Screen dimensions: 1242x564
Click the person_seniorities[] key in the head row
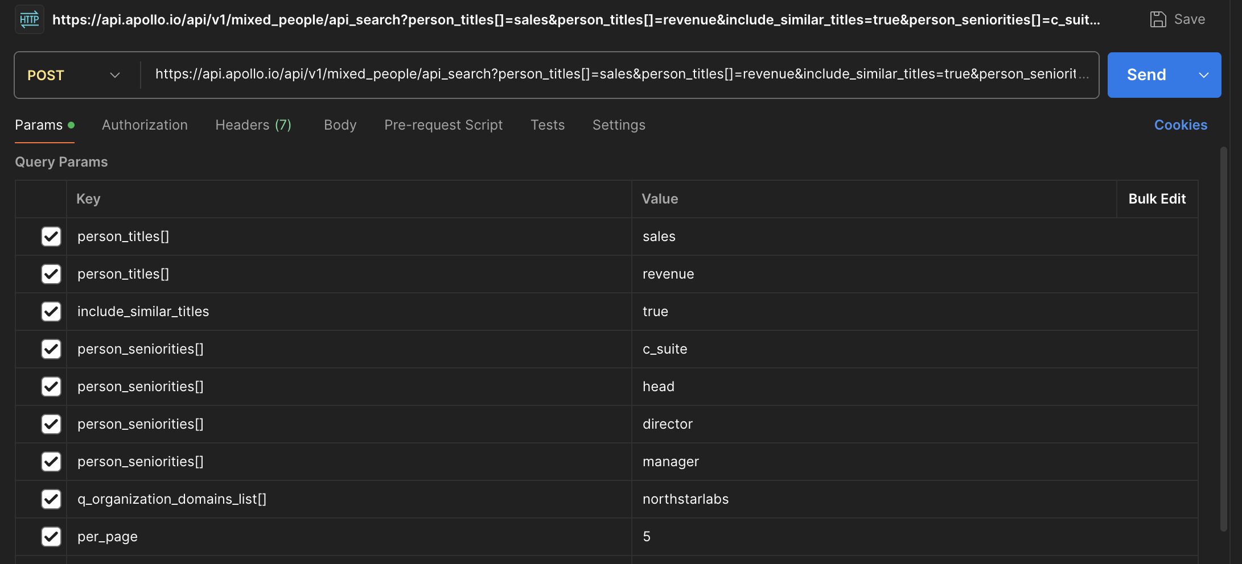point(349,387)
